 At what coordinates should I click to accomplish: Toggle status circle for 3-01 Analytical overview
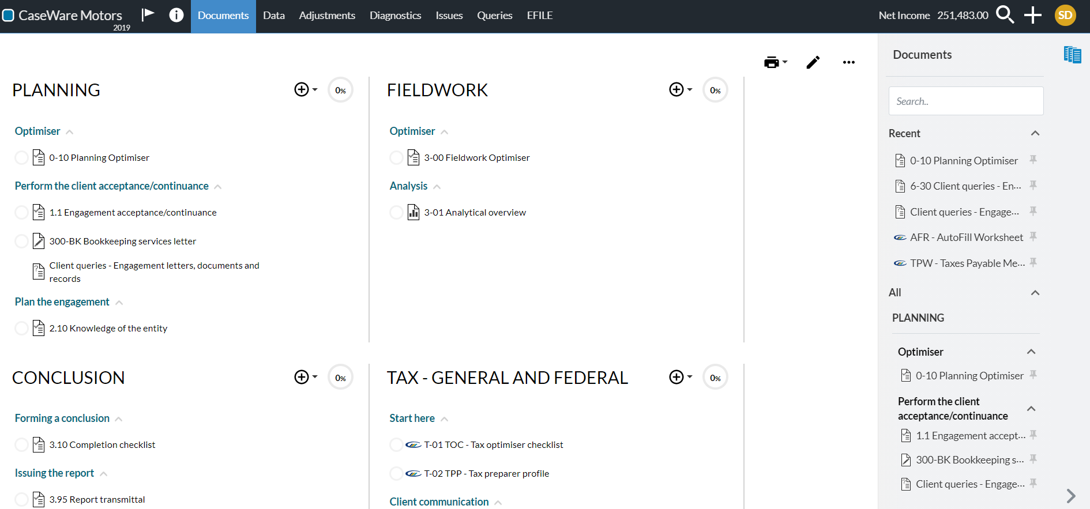pos(396,213)
